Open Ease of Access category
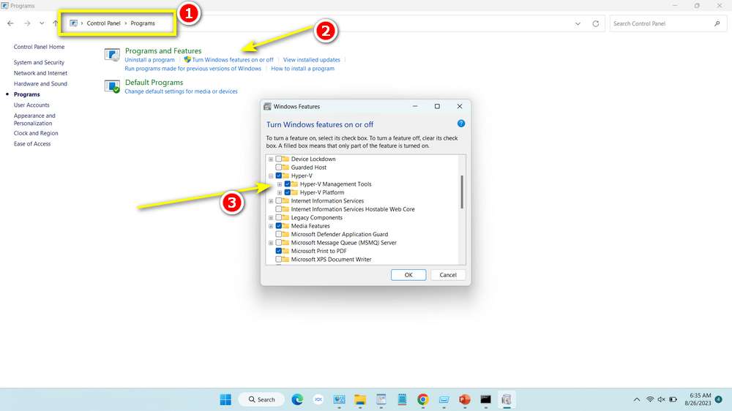732x411 pixels. [x=32, y=144]
